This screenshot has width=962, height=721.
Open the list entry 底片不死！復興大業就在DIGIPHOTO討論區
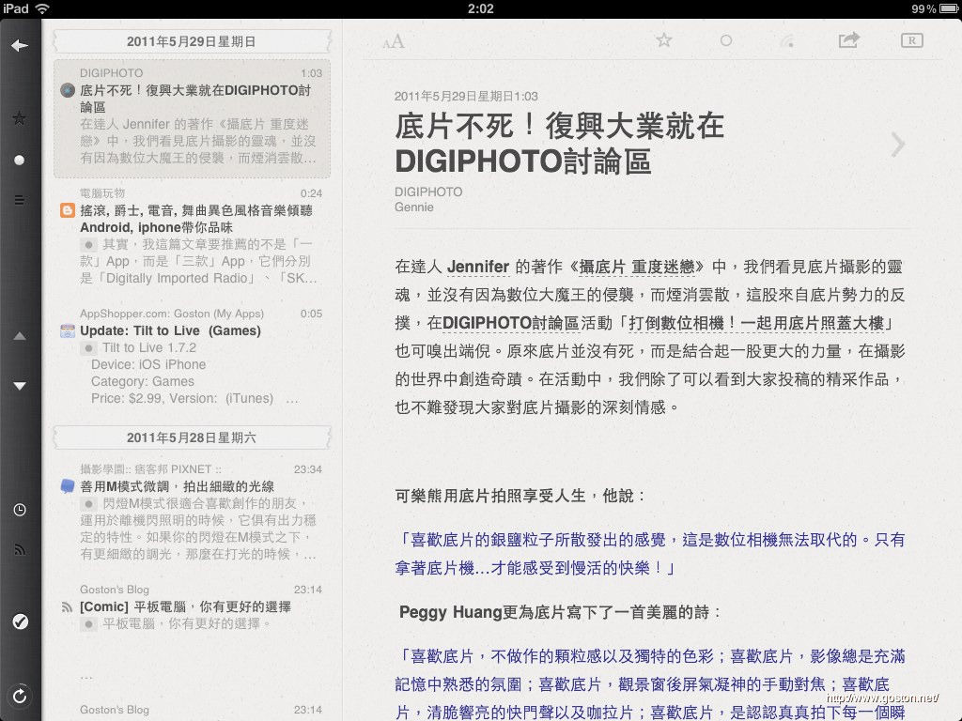click(192, 119)
